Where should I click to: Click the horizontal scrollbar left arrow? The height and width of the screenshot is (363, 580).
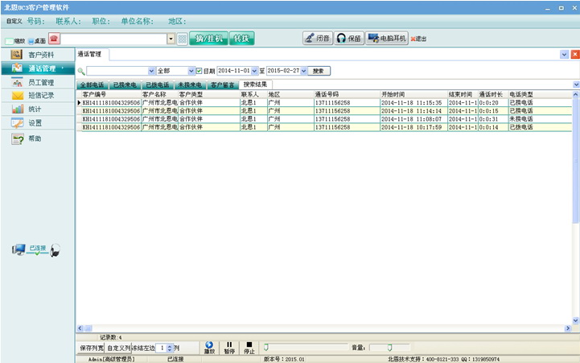pyautogui.click(x=80, y=328)
